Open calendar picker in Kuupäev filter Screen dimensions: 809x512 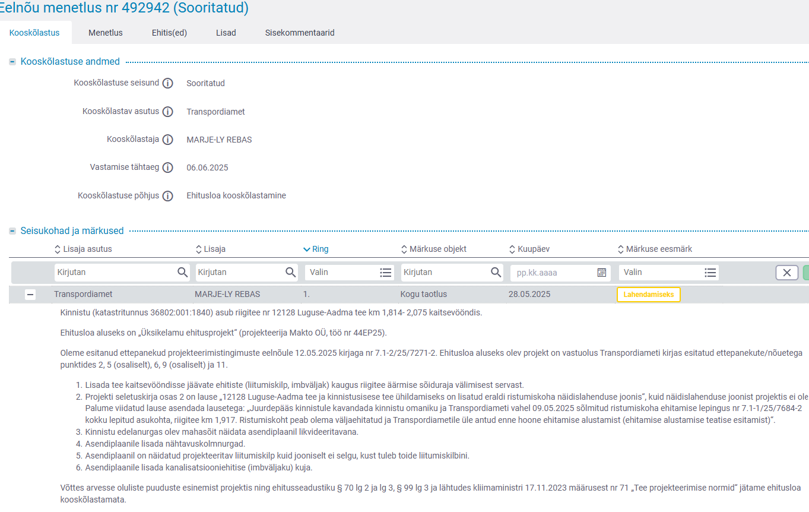601,272
